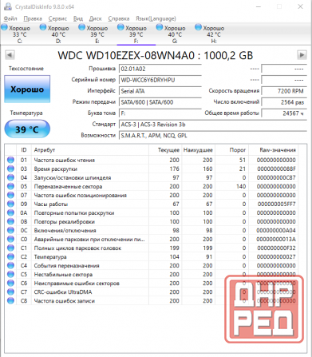Click the ACS-3 standard field
Image resolution: width=312 pixels, height=357 pixels.
point(213,125)
